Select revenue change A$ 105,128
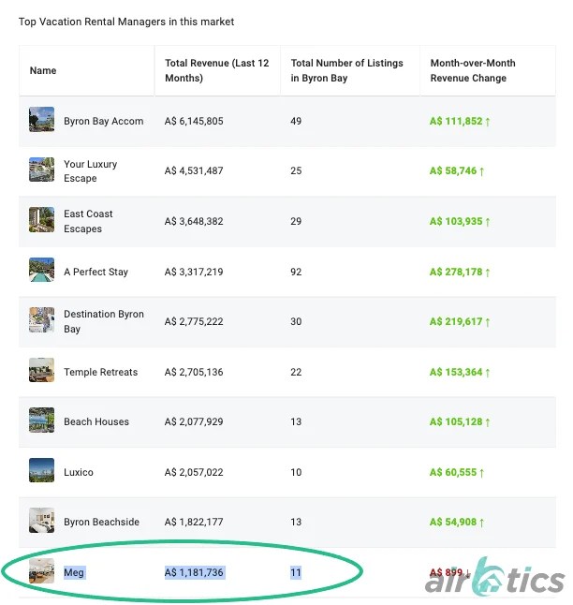Viewport: 573px width, 605px height. tap(460, 421)
